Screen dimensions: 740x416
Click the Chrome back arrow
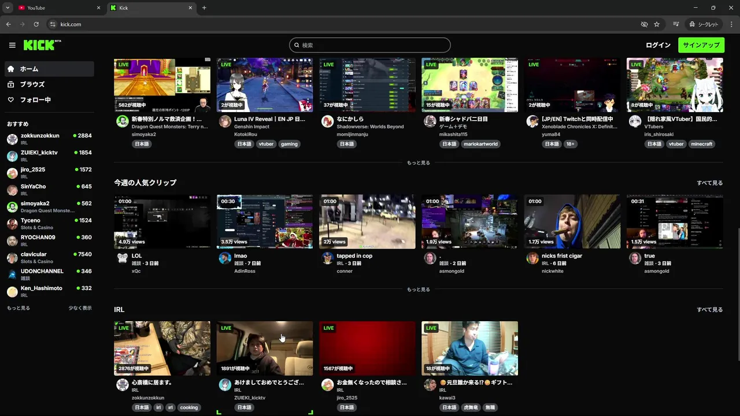coord(9,24)
